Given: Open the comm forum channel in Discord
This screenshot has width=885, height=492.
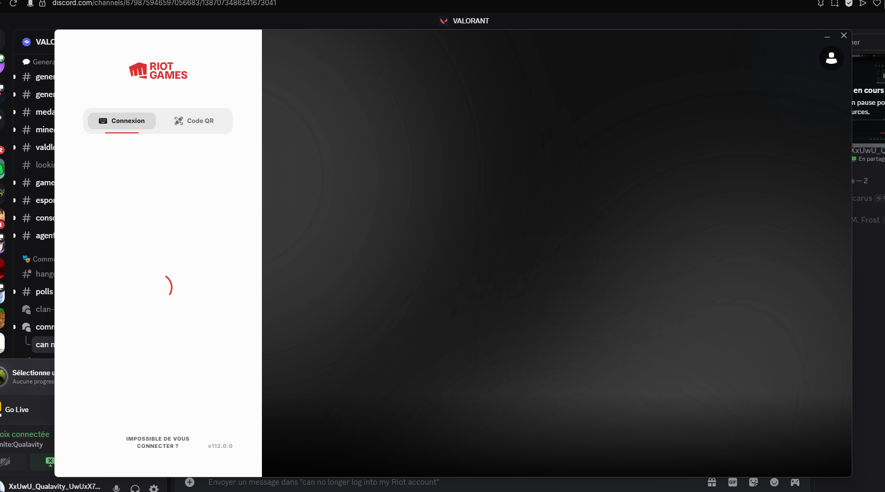Looking at the screenshot, I should coord(38,327).
